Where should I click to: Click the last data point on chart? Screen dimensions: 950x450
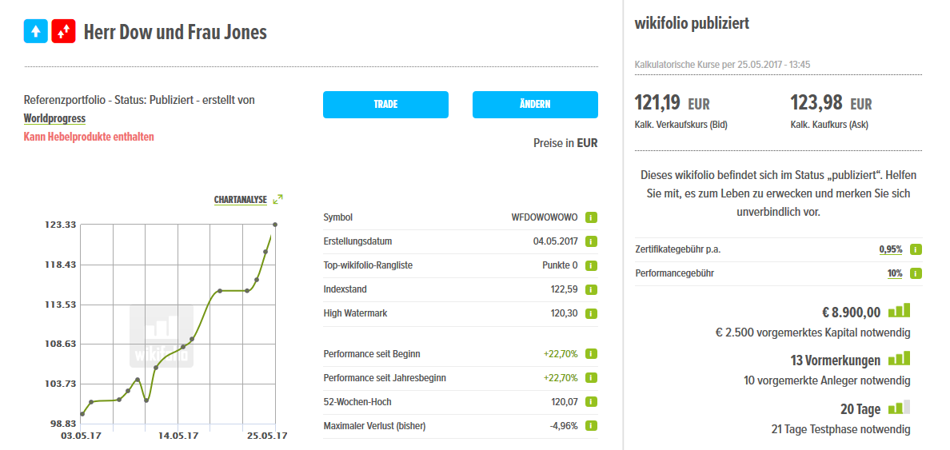click(275, 225)
